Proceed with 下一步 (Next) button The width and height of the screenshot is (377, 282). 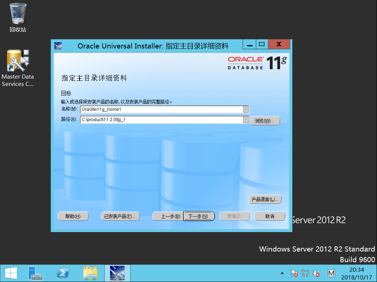click(x=199, y=216)
